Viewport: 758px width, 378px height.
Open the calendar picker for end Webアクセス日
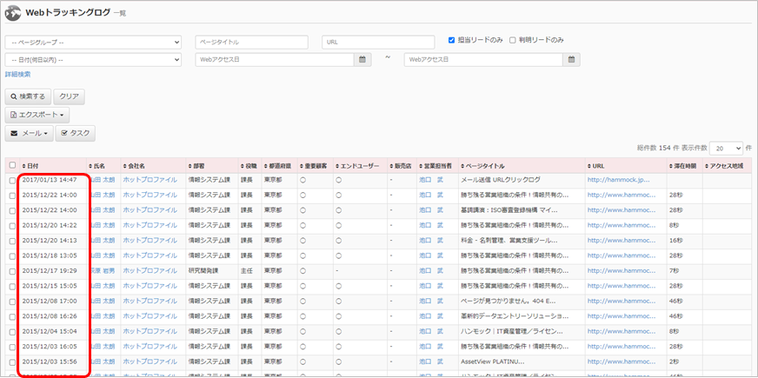[571, 60]
